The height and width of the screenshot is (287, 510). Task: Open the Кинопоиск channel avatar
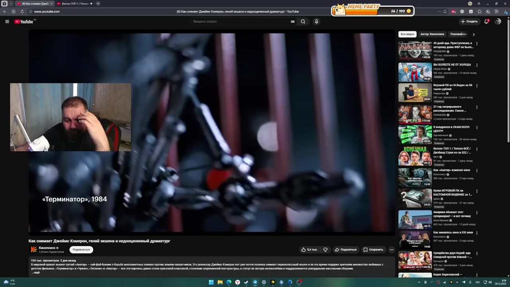pyautogui.click(x=34, y=250)
